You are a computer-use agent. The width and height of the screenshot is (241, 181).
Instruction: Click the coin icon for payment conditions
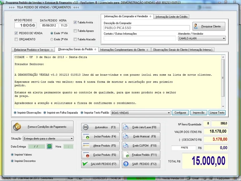coord(18,127)
